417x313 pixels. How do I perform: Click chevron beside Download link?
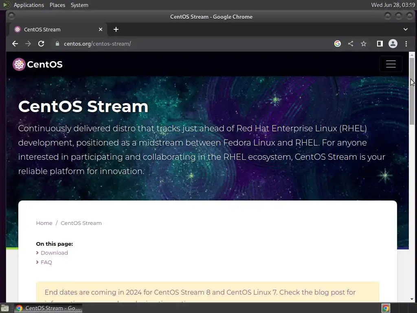tap(37, 253)
